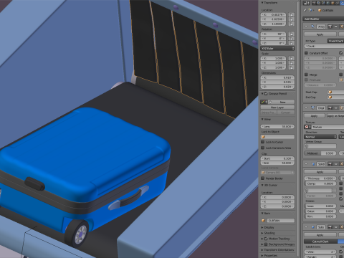
Task: Enable Lock to Cursor checkbox
Action: tap(263, 142)
